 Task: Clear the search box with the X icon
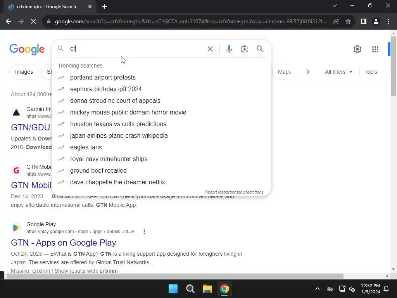click(x=210, y=49)
